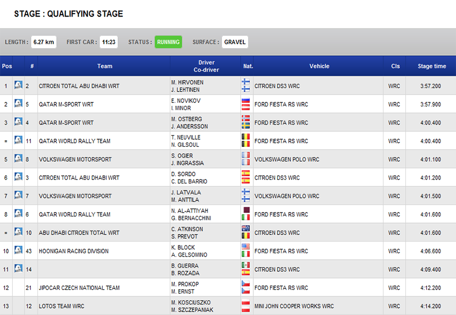
Task: Select driver name K. Block
Action: pos(183,248)
